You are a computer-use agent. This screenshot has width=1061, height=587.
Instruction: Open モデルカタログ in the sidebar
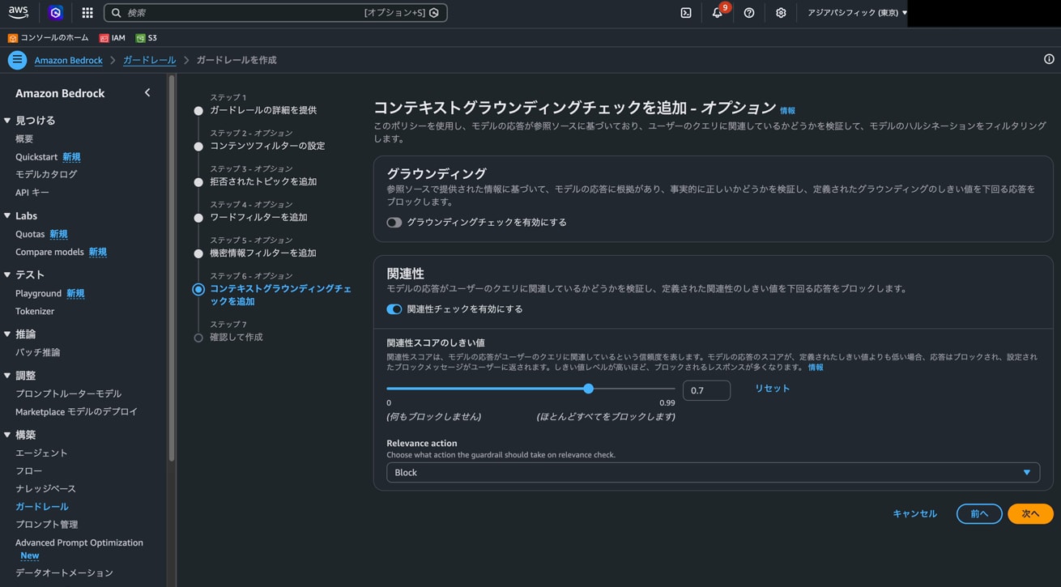click(x=46, y=175)
